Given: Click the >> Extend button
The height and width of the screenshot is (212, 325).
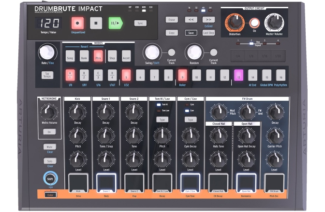Looking at the screenshot, I should coord(208,20).
